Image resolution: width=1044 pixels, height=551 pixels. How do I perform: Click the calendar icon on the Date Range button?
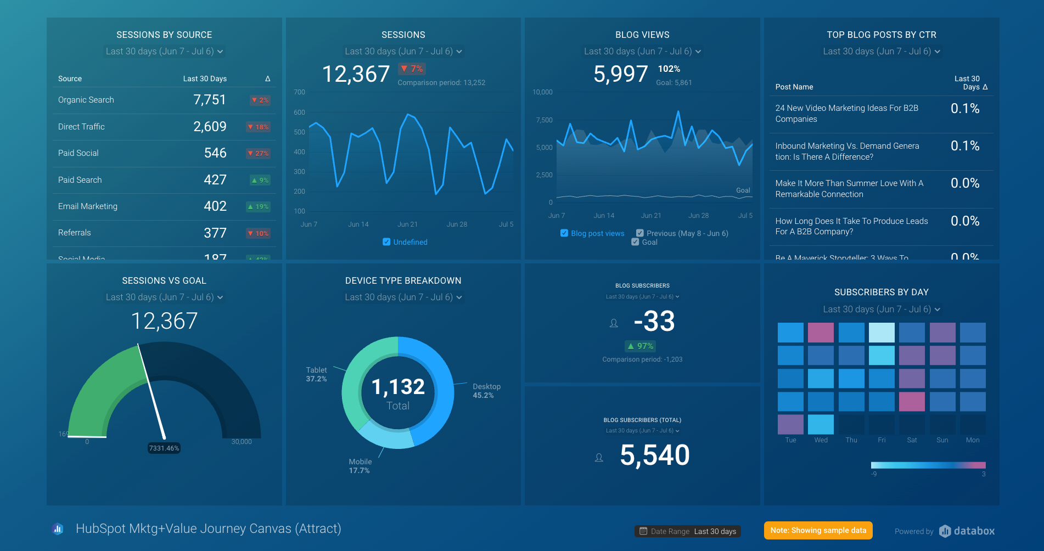click(643, 531)
